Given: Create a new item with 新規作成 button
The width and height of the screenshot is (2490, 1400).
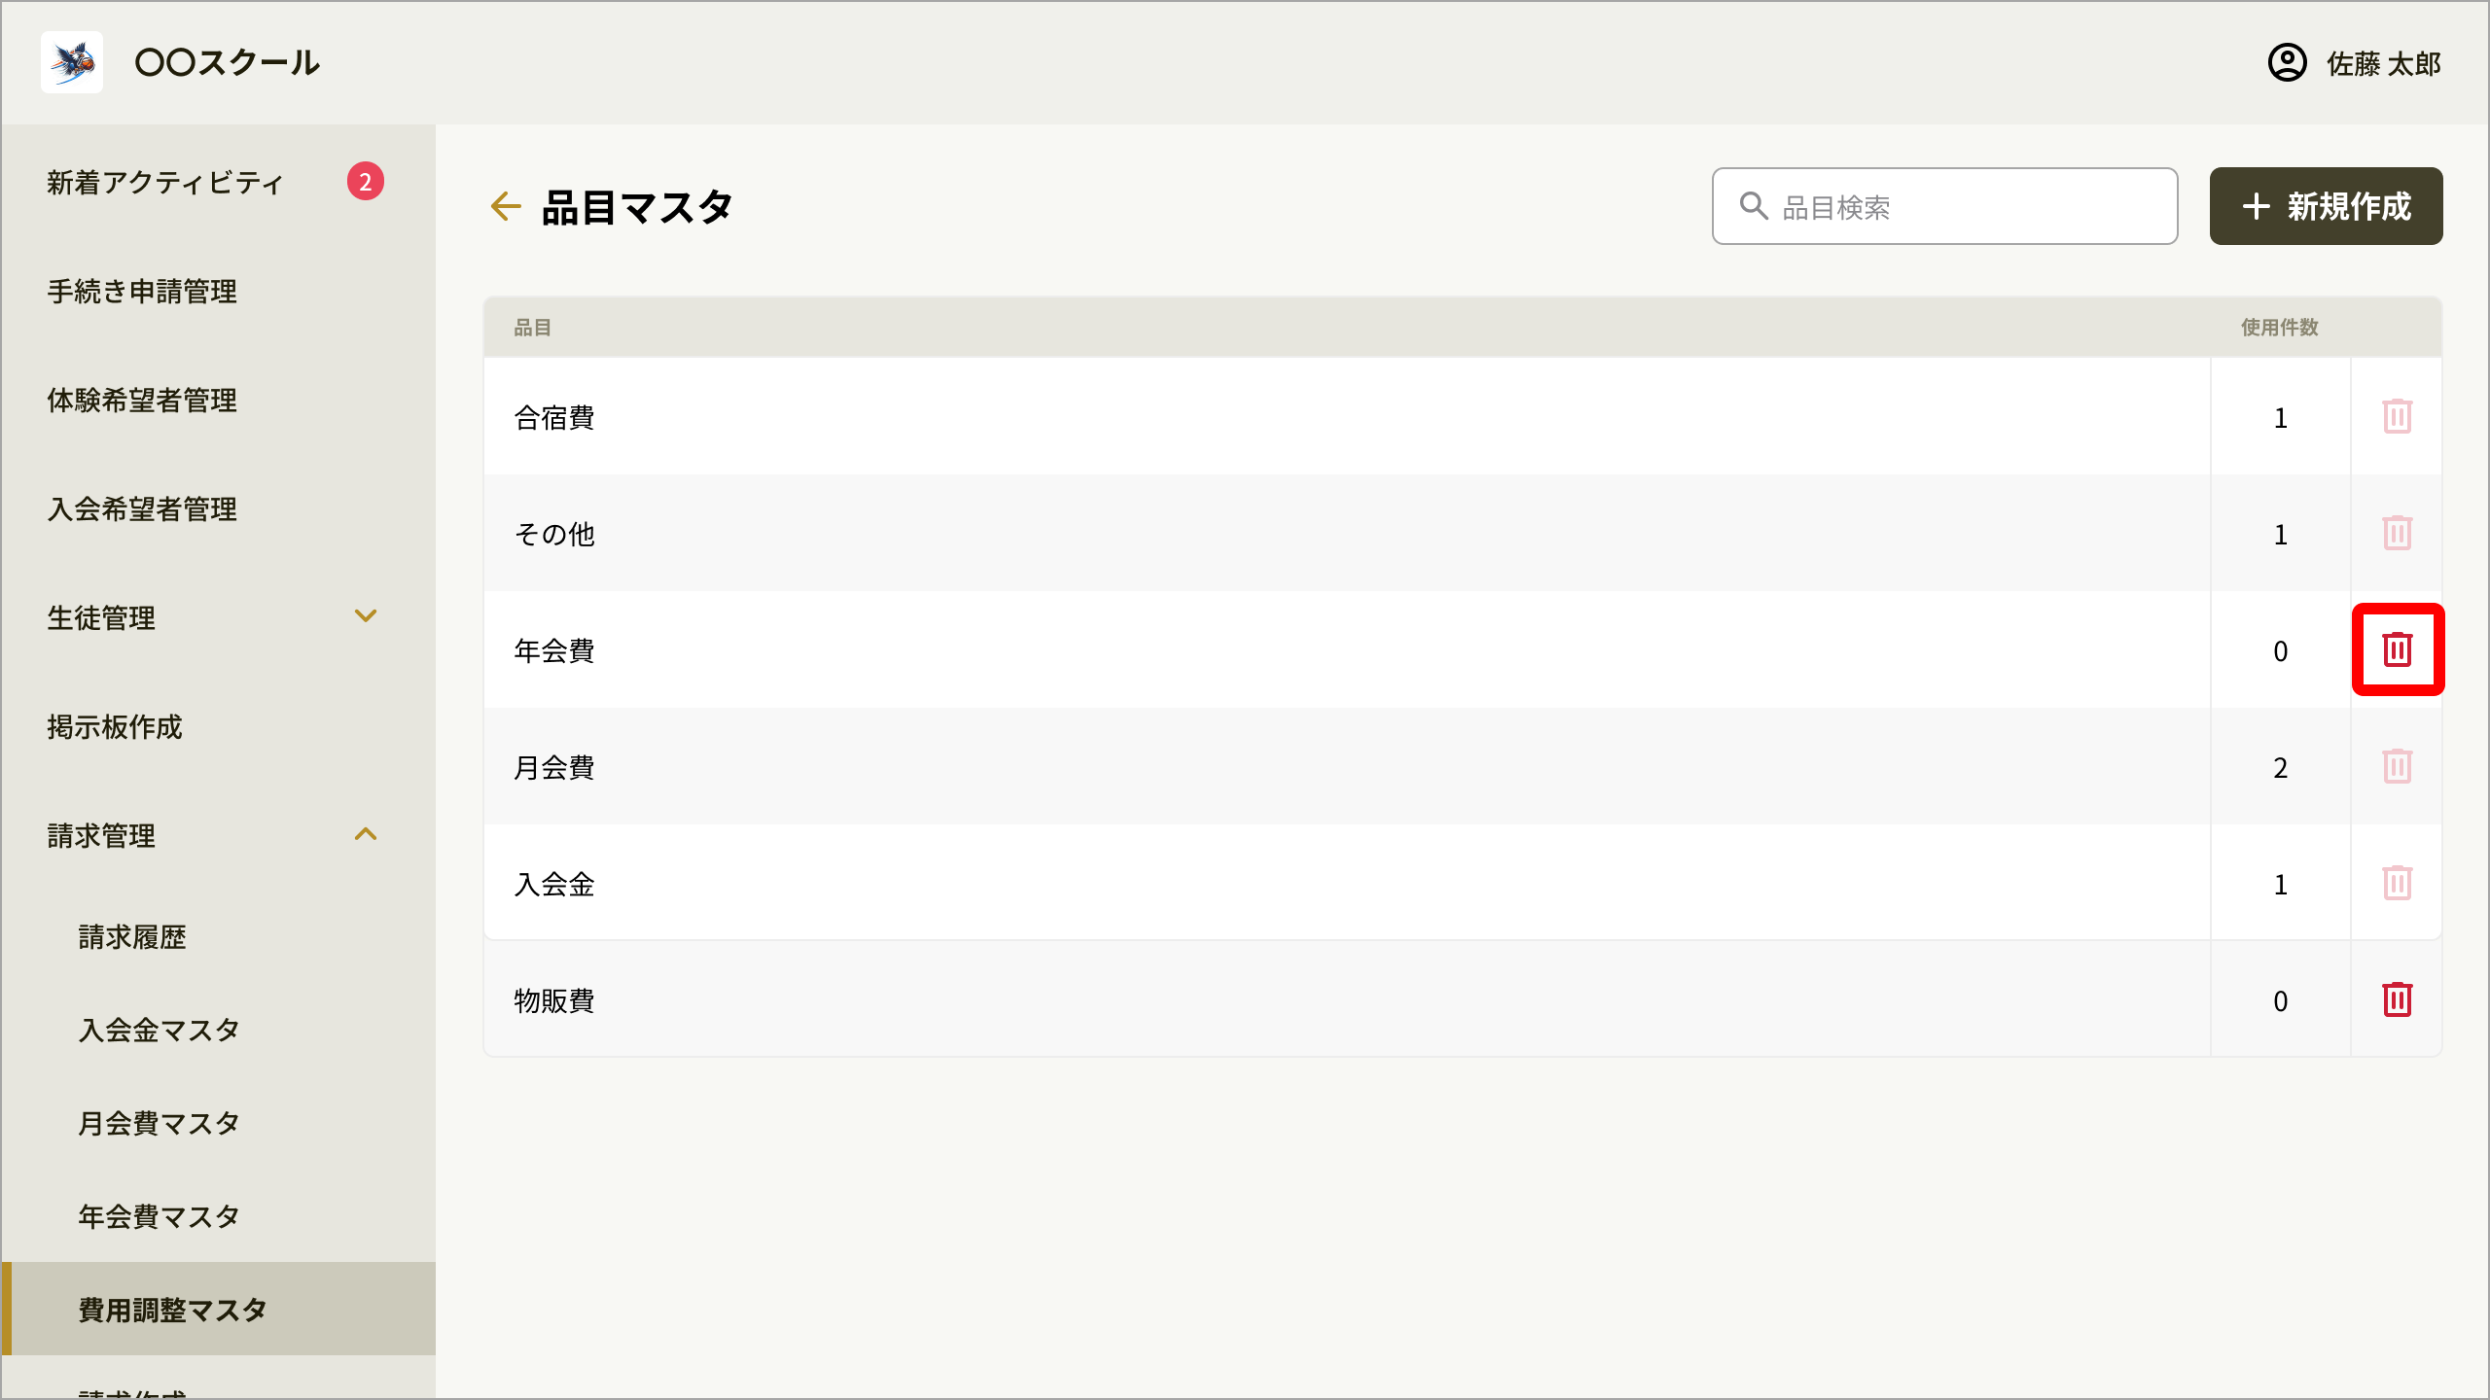Looking at the screenshot, I should (2326, 206).
